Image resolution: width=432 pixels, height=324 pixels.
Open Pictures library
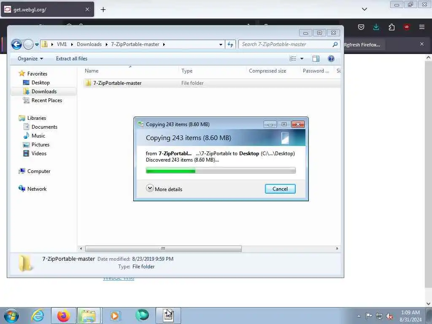tap(40, 145)
